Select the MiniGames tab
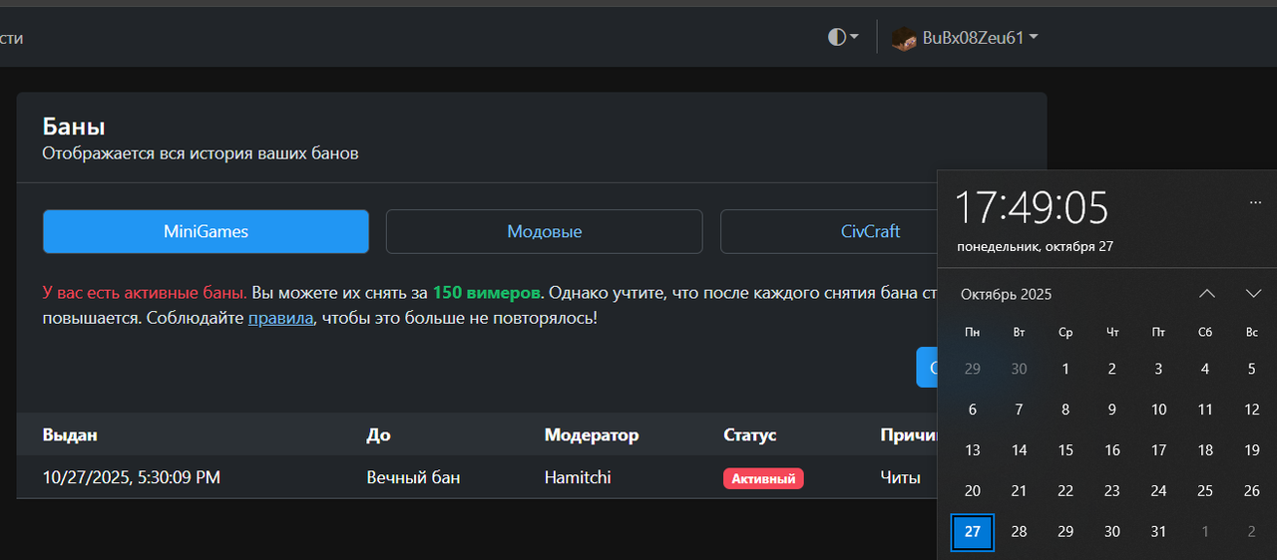This screenshot has height=560, width=1277. point(206,231)
